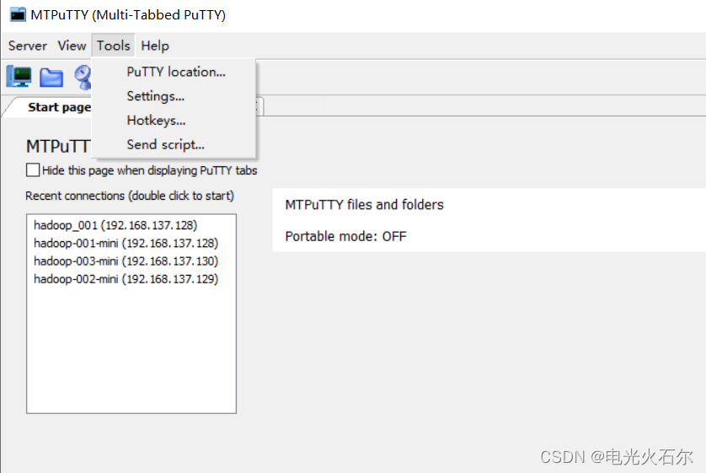Switch to the Start page tab

[x=58, y=107]
